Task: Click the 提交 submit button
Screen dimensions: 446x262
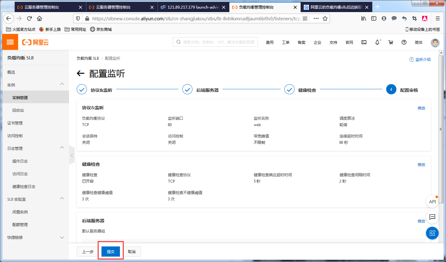Action: (110, 251)
